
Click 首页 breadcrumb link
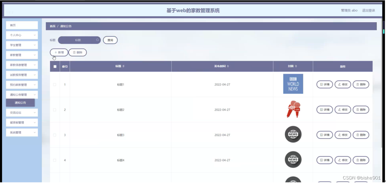coord(53,26)
